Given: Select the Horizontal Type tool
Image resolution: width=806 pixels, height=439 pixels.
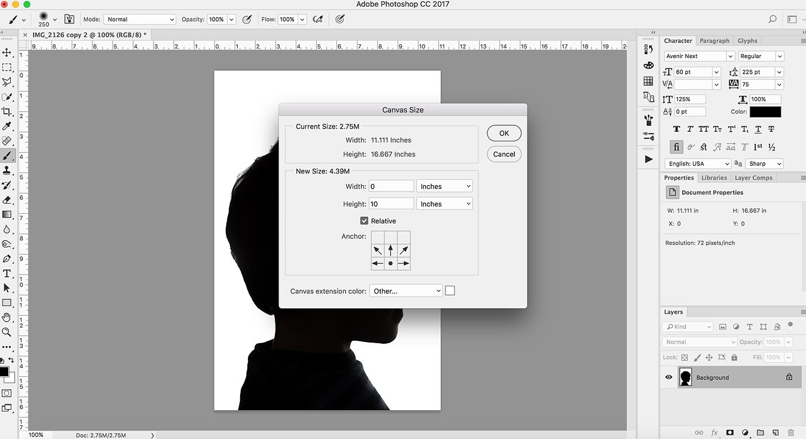Looking at the screenshot, I should click(x=7, y=274).
